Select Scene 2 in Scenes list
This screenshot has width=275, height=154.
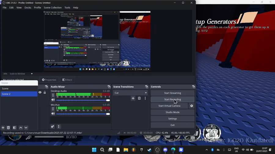[x=19, y=94]
